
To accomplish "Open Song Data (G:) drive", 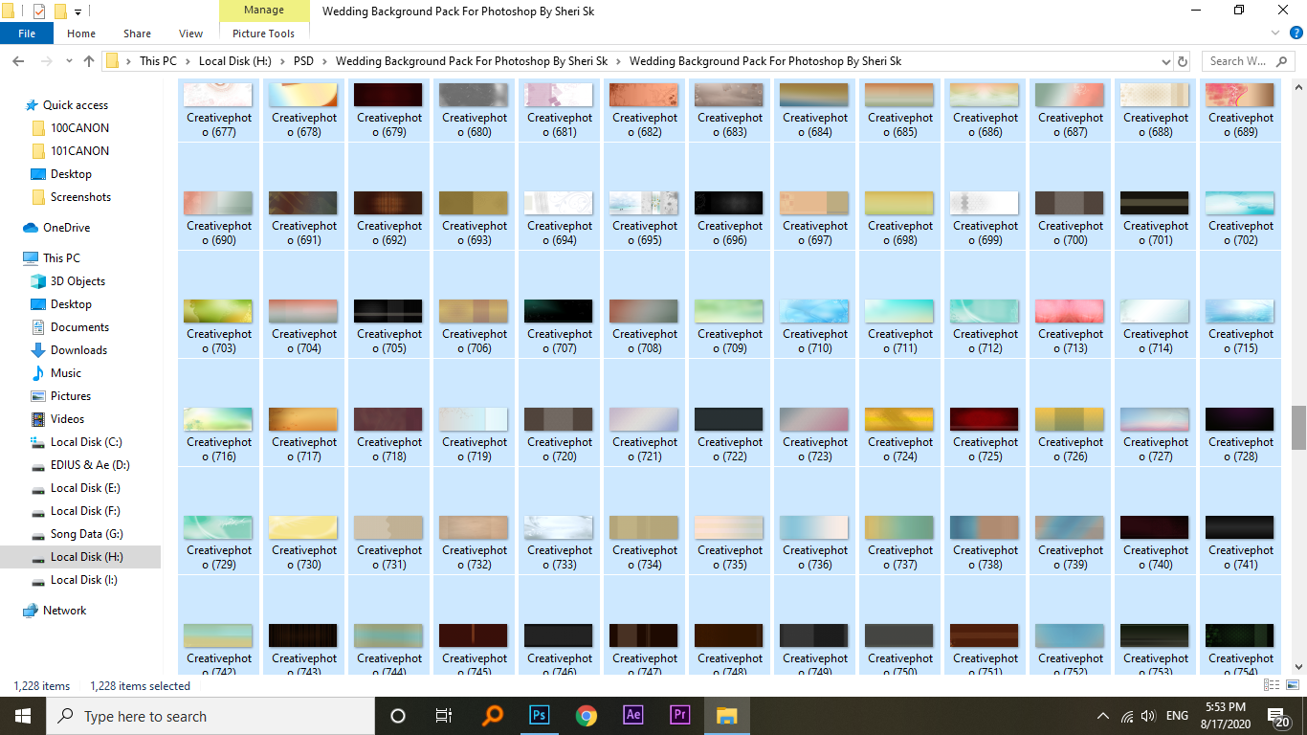I will coord(87,534).
